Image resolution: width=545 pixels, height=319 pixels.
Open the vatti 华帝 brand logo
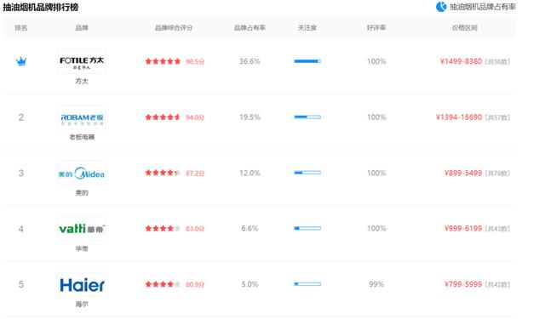click(x=82, y=229)
